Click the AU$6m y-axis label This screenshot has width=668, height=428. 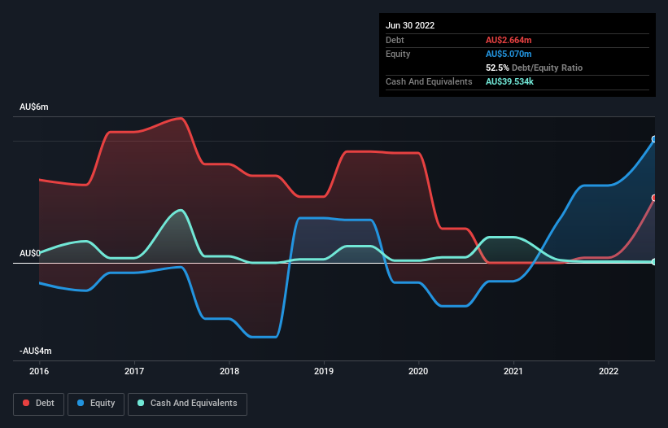pos(34,107)
